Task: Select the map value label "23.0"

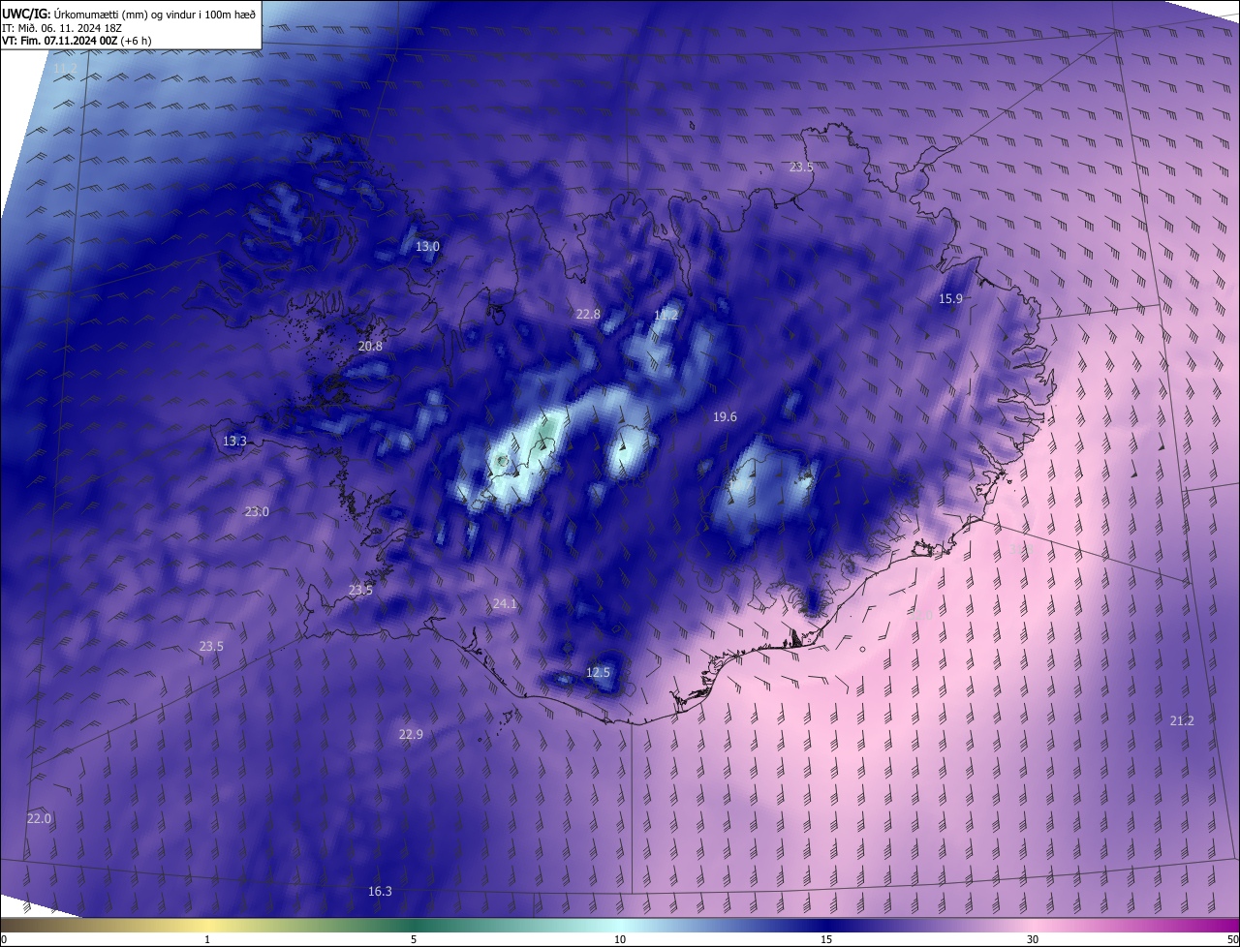Action: click(257, 511)
